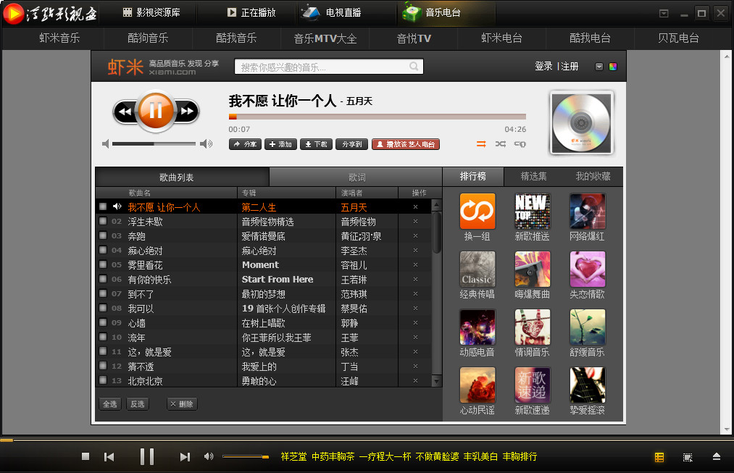Skip to previous track in Xiami player
Viewport: 734px width, 473px height.
[x=125, y=112]
